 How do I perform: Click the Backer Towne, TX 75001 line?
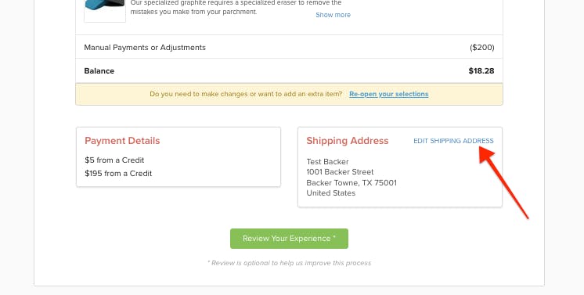click(x=351, y=182)
